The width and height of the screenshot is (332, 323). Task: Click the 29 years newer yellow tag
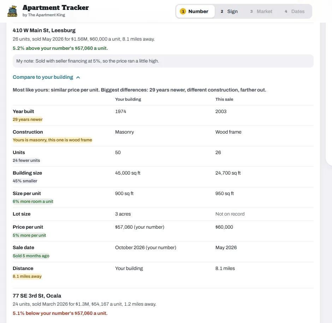tap(28, 119)
